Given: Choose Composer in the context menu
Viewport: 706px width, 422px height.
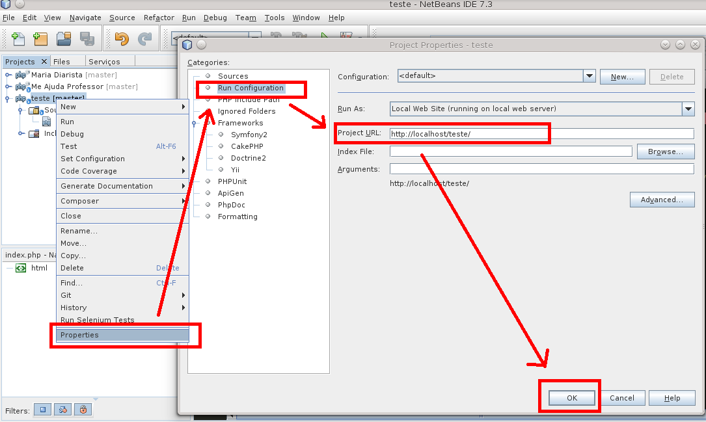Looking at the screenshot, I should (x=122, y=201).
